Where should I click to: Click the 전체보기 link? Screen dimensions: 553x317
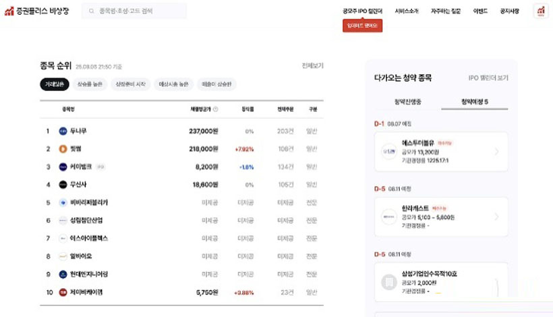pyautogui.click(x=312, y=65)
